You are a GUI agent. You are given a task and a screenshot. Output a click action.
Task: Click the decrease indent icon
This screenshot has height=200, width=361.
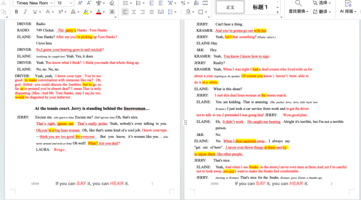pos(152,2)
